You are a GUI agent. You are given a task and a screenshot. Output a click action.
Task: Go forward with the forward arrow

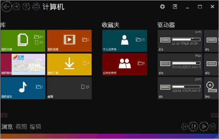click(x=16, y=7)
